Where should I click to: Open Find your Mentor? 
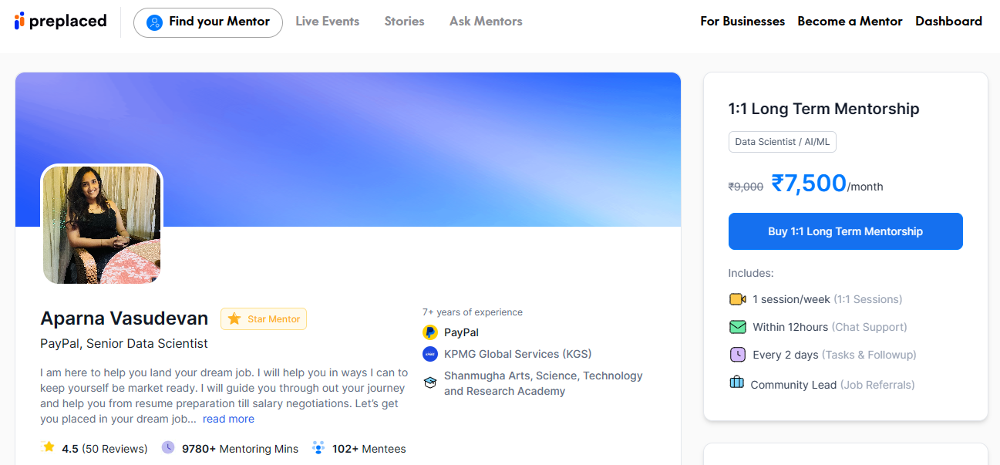[x=208, y=22]
